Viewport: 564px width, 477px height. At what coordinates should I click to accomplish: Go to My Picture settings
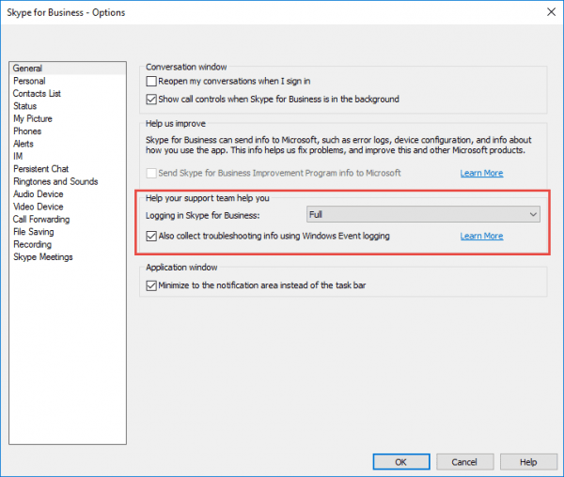(33, 119)
